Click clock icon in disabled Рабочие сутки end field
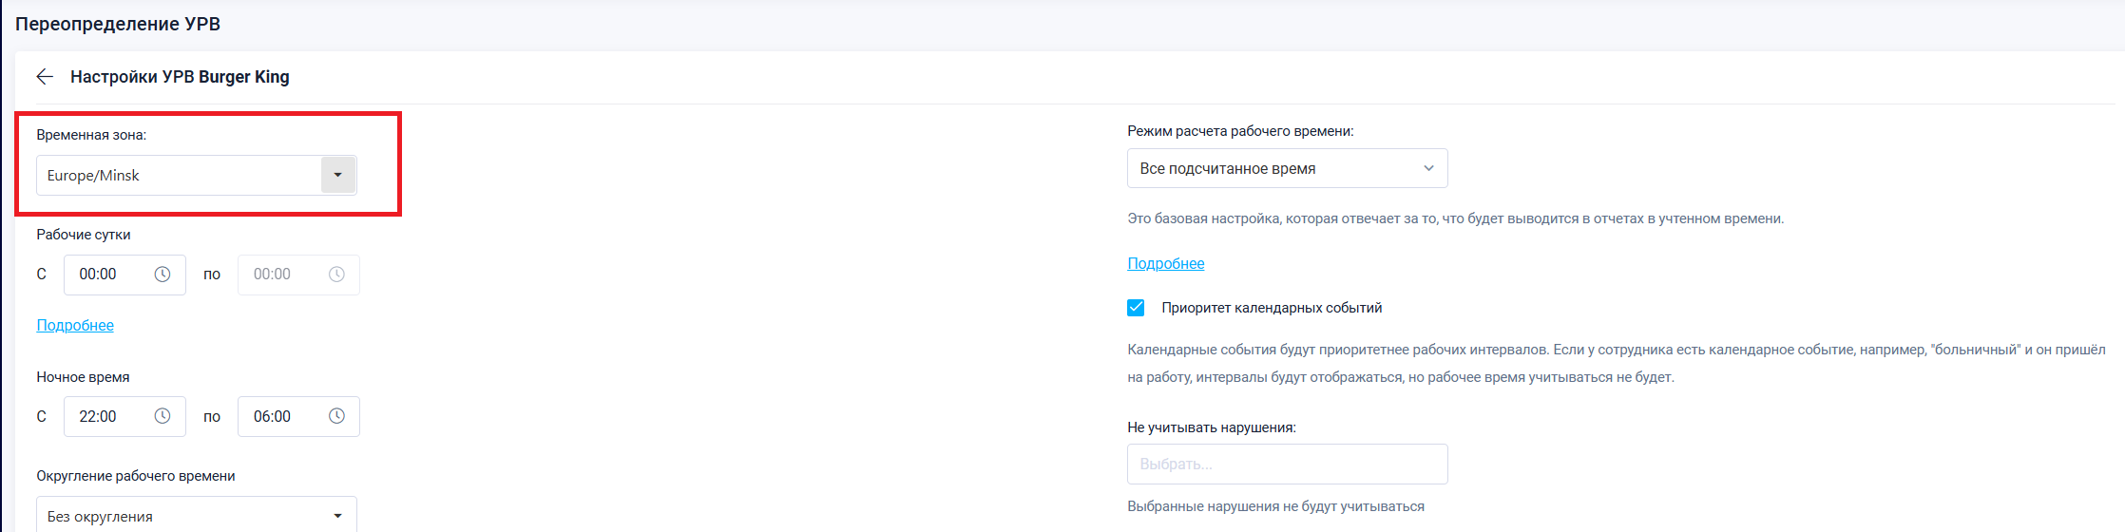 click(336, 275)
